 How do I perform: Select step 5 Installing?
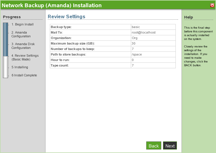pyautogui.click(x=20, y=67)
